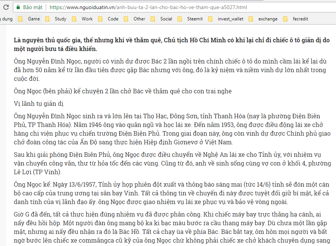Open the invest_wallet bookmarks folder

click(x=226, y=19)
